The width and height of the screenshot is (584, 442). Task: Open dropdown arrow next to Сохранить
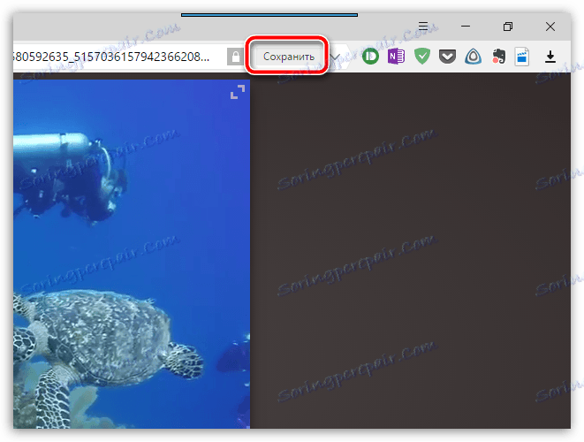(335, 57)
